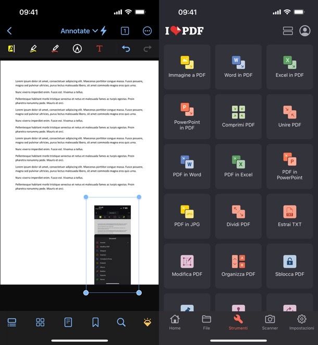The image size is (318, 345).
Task: Switch to the Strumenti tab
Action: (238, 323)
